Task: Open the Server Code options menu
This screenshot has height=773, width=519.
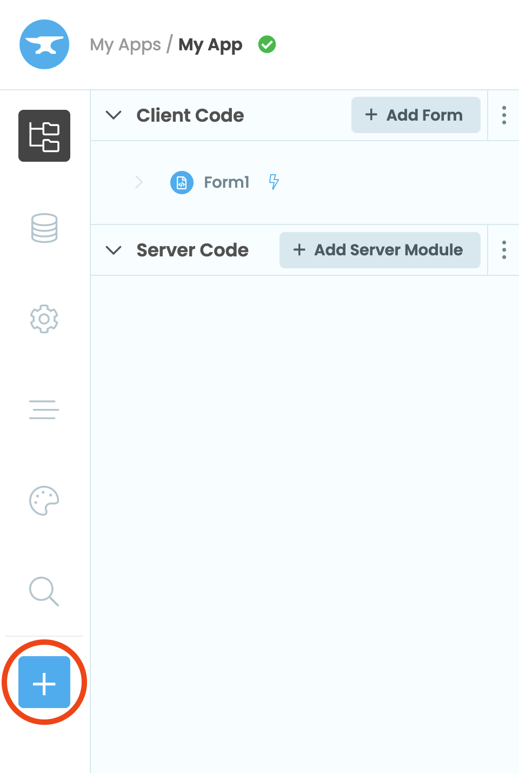Action: 504,250
